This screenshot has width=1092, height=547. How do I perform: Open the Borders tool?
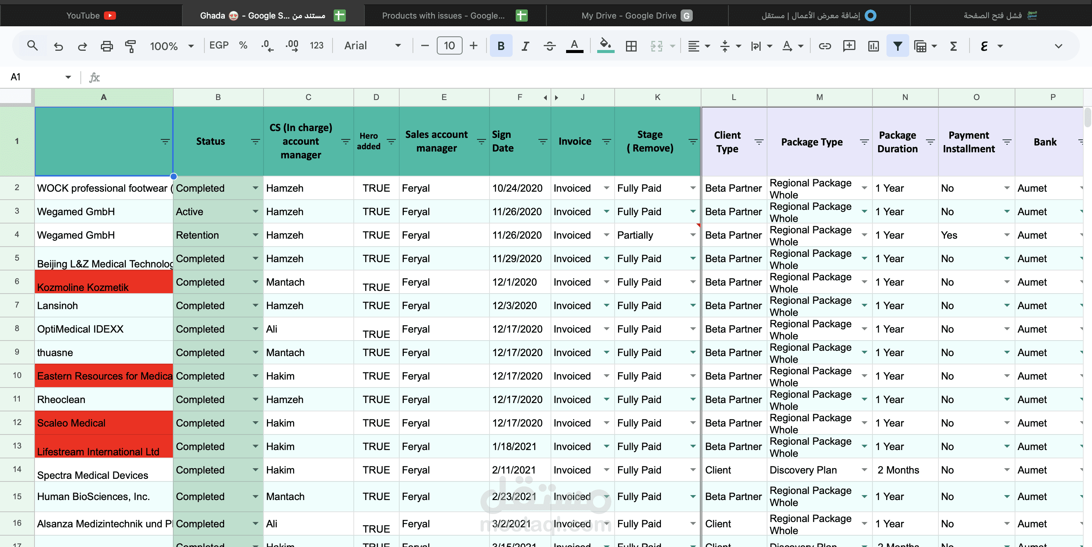click(631, 46)
